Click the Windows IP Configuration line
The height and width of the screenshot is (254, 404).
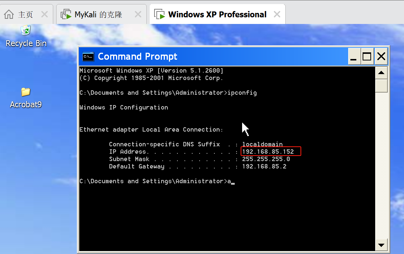(x=124, y=108)
